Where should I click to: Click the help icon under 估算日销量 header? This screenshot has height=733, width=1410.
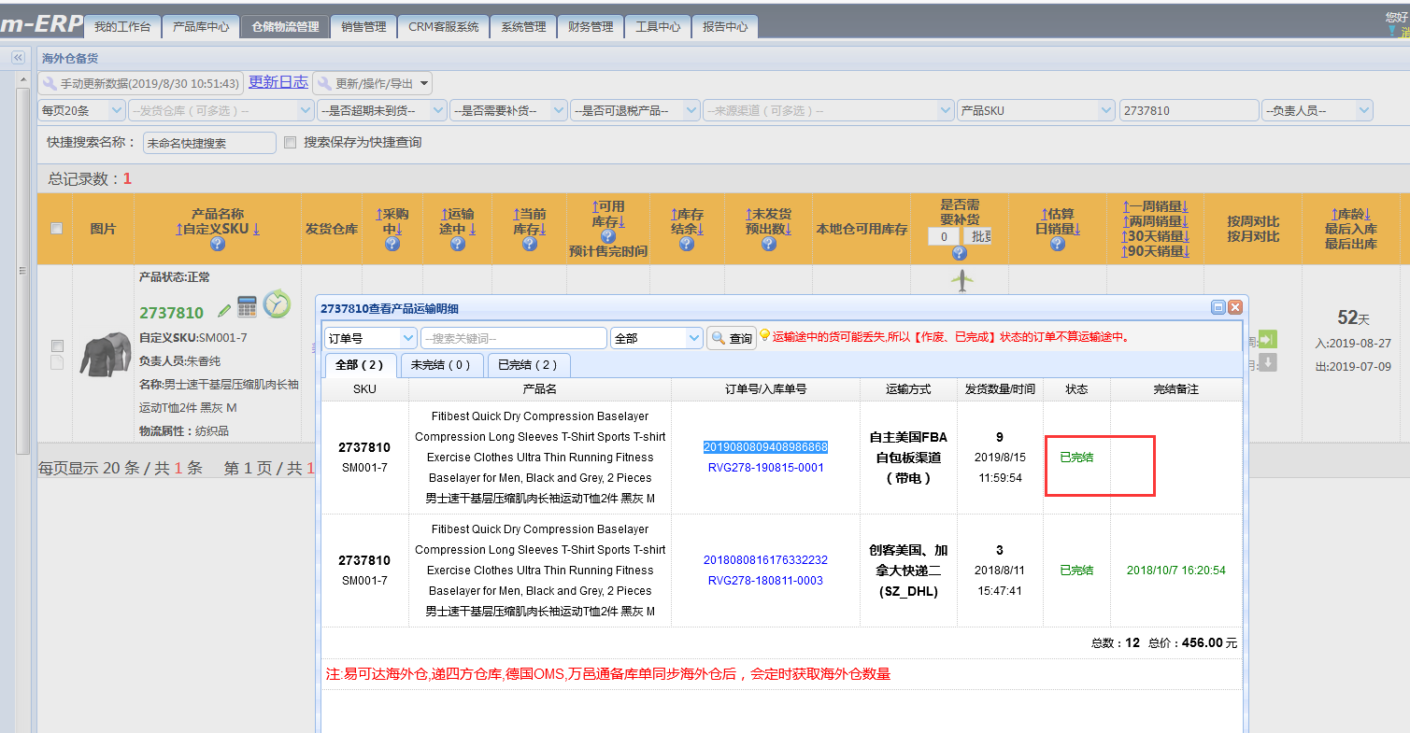pyautogui.click(x=1057, y=244)
